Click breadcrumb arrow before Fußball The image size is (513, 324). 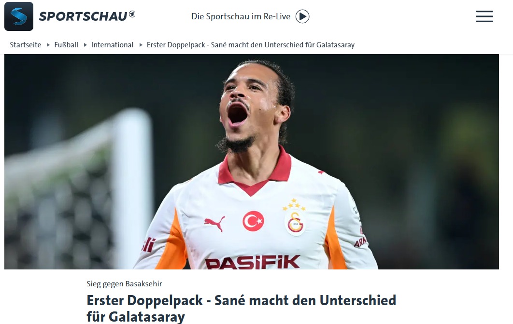point(48,45)
